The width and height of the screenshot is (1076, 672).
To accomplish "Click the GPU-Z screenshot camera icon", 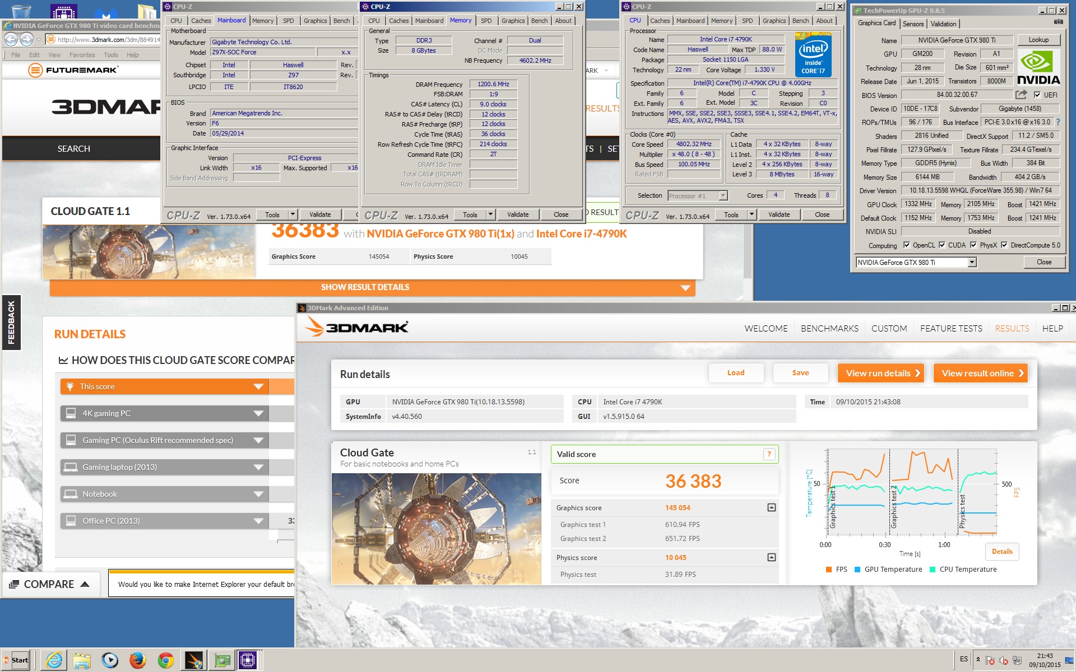I will pyautogui.click(x=1058, y=22).
